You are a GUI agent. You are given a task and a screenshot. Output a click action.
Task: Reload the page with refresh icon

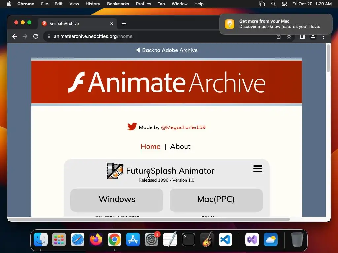36,36
